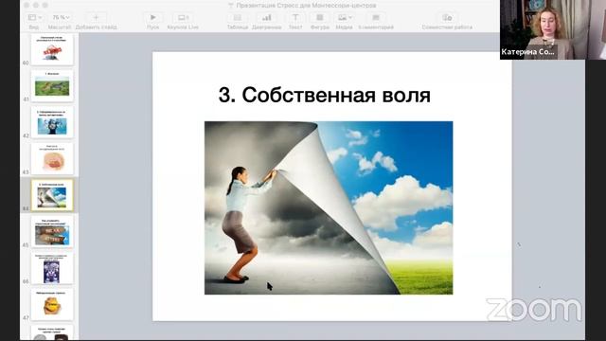Open the zoom scale 76% dropdown
The width and height of the screenshot is (606, 341).
pyautogui.click(x=61, y=18)
